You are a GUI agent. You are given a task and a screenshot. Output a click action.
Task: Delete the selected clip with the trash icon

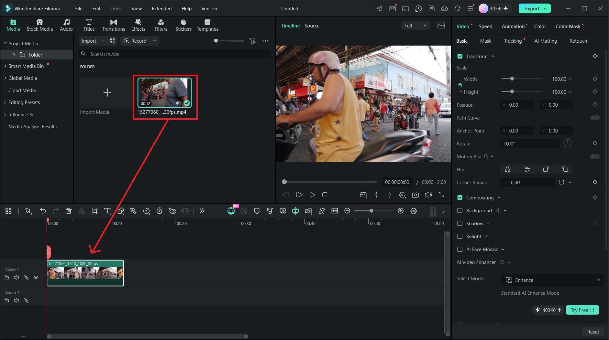pyautogui.click(x=69, y=211)
